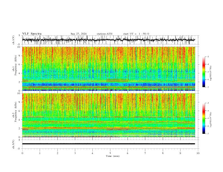Click time axis tick label "8"
Screen dimensions: 223x172
pyautogui.click(x=163, y=153)
